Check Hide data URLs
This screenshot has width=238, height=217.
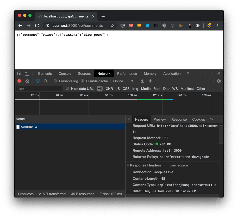pos(67,88)
